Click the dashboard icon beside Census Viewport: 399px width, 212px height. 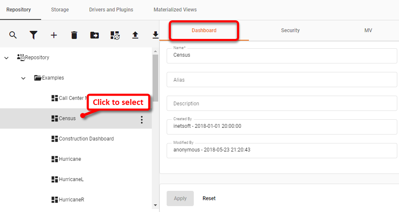54,118
